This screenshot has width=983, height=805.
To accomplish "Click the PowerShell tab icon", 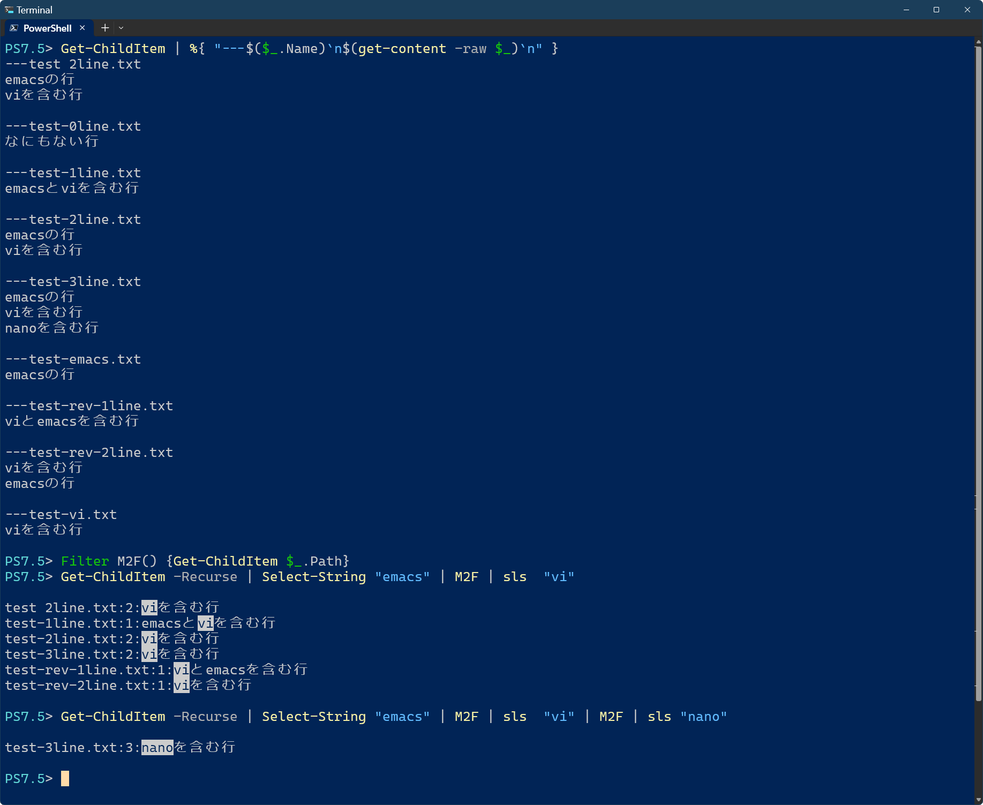I will 14,28.
